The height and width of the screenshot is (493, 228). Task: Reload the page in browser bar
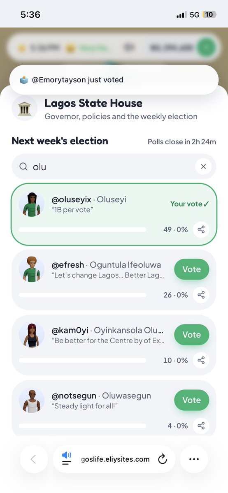click(162, 459)
